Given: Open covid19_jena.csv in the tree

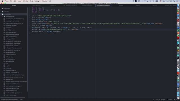Looking at the screenshot, I should pos(10,30).
